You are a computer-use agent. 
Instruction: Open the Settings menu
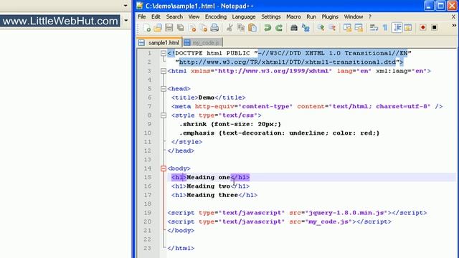271,16
